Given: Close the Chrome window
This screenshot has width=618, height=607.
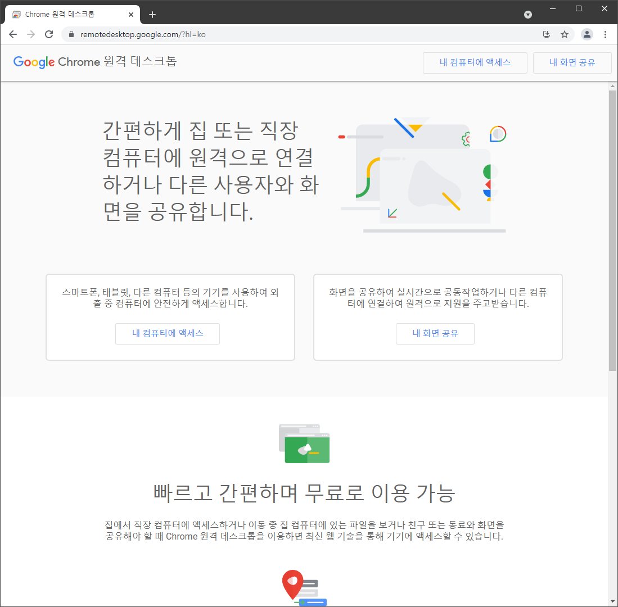Looking at the screenshot, I should [605, 8].
